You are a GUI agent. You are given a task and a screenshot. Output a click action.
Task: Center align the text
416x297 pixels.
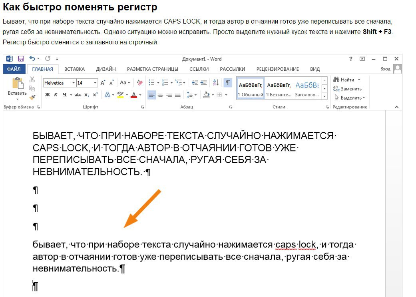161,95
